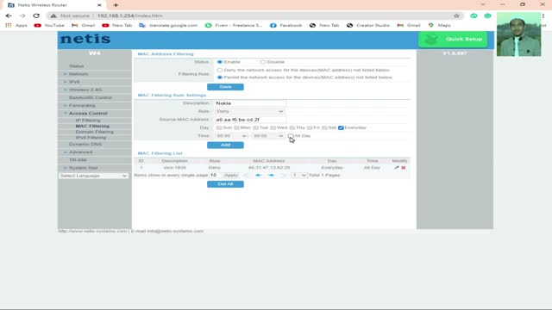Image resolution: width=552 pixels, height=310 pixels.
Task: Open a new browser tab with plus
Action: click(116, 5)
